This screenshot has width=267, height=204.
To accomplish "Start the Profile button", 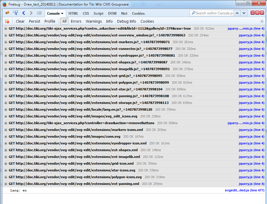I will tap(50, 21).
